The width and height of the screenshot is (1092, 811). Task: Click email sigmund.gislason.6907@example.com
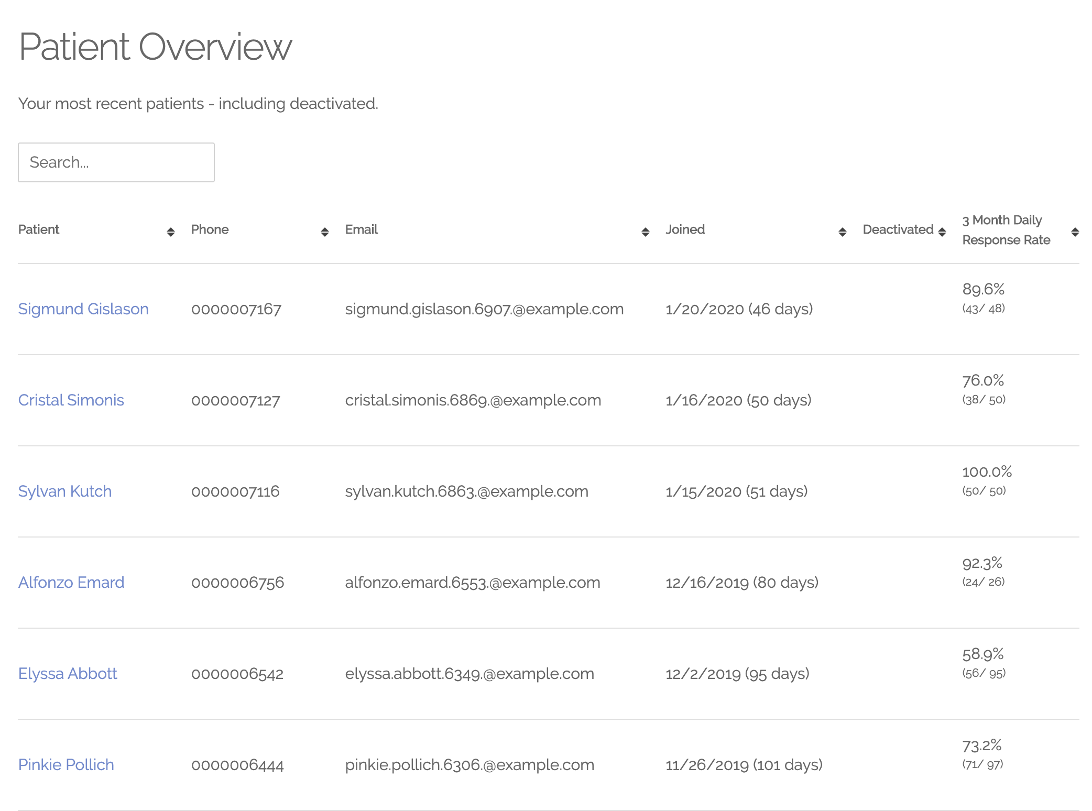[484, 310]
